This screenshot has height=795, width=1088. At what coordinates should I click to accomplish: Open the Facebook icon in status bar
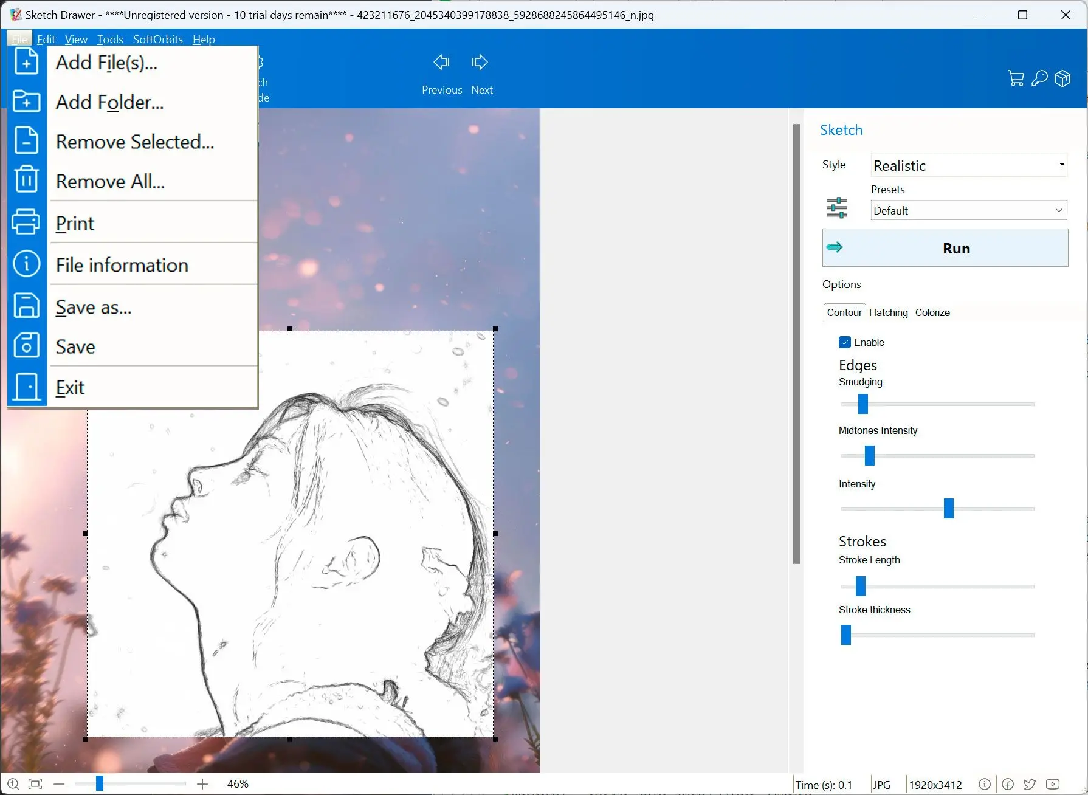point(1008,784)
